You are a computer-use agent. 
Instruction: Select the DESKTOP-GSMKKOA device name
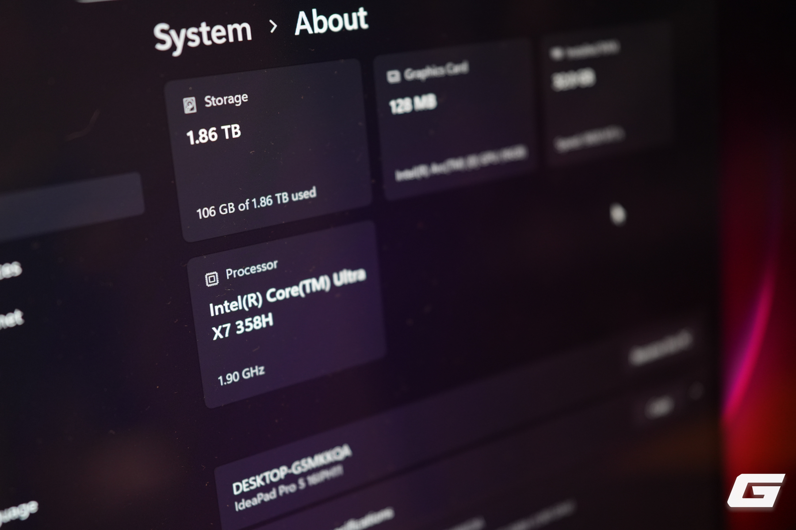292,469
